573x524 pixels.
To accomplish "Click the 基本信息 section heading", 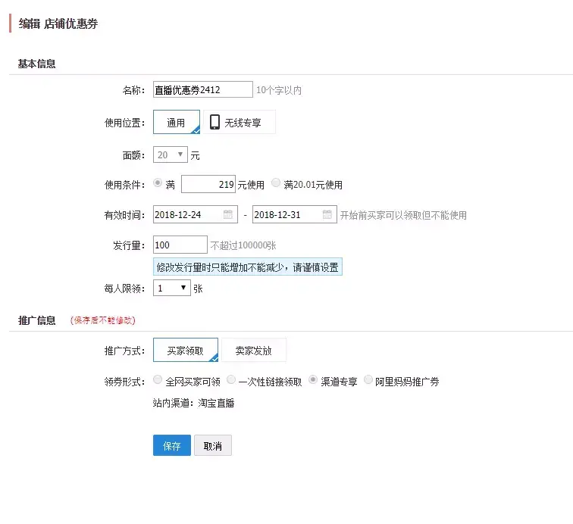I will pyautogui.click(x=37, y=64).
